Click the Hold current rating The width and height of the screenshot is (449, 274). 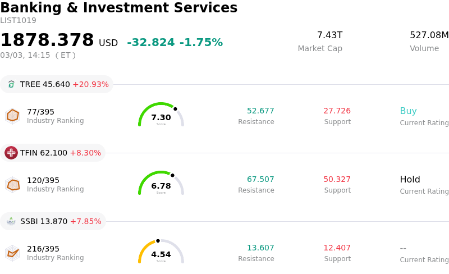click(x=410, y=180)
